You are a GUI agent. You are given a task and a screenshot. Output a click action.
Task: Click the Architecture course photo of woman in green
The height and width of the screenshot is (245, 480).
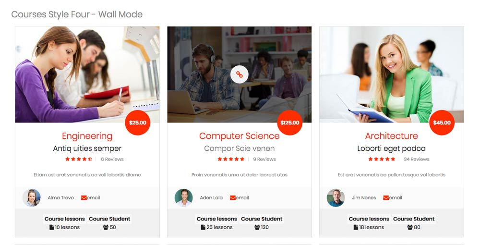tap(392, 74)
